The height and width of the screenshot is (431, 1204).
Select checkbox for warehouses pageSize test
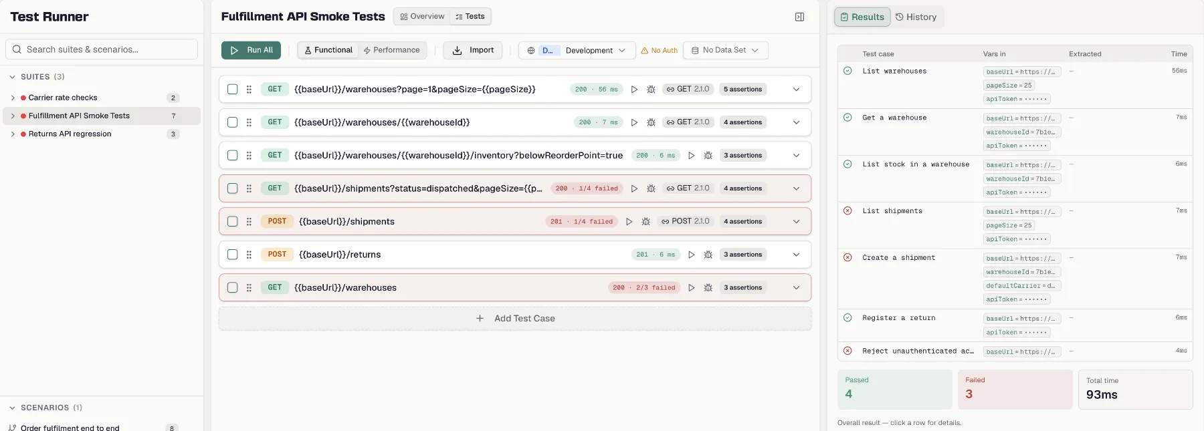point(233,90)
